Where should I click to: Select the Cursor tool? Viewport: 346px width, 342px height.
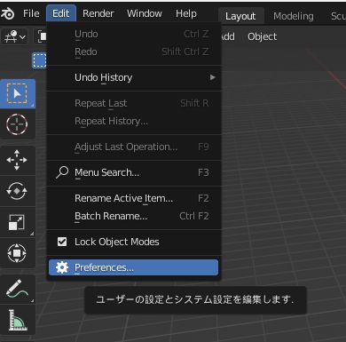click(x=17, y=124)
